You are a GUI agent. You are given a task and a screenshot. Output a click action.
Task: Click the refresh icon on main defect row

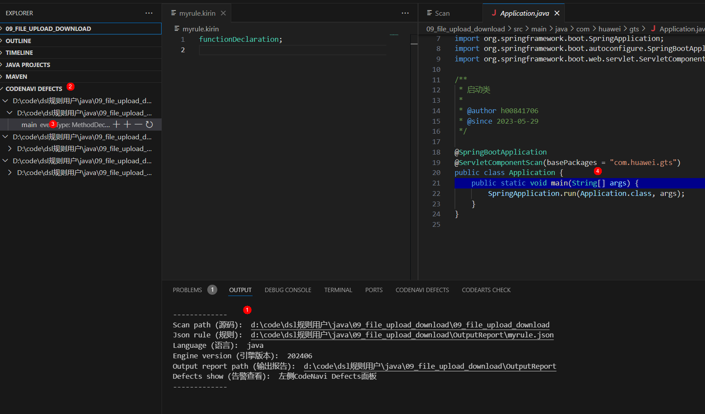(x=149, y=125)
